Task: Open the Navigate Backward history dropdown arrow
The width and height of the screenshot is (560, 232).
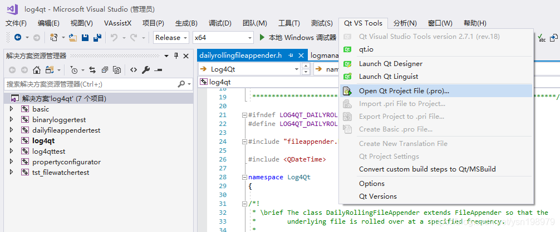Action: point(27,37)
